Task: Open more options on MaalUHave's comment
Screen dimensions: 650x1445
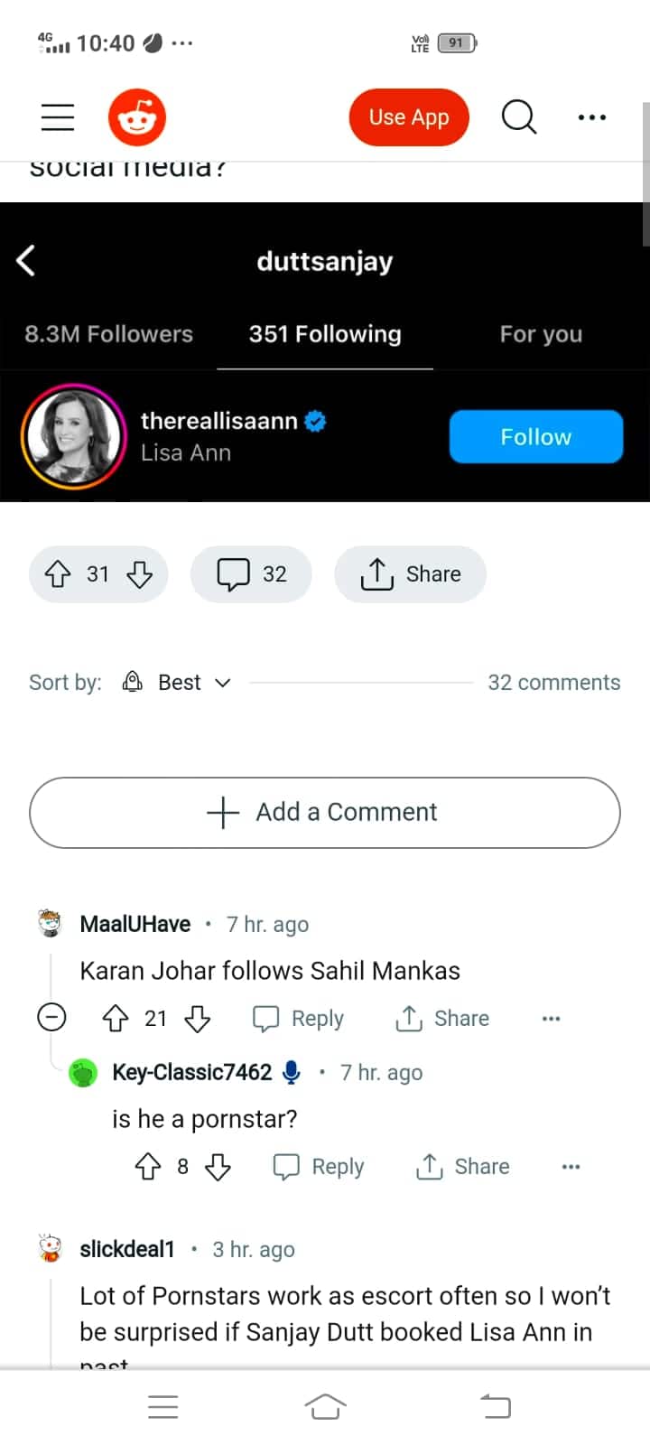Action: click(551, 1019)
